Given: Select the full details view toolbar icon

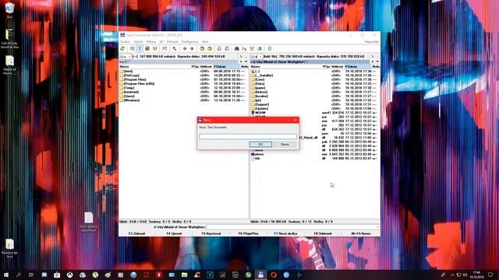Looking at the screenshot, I should [140, 48].
